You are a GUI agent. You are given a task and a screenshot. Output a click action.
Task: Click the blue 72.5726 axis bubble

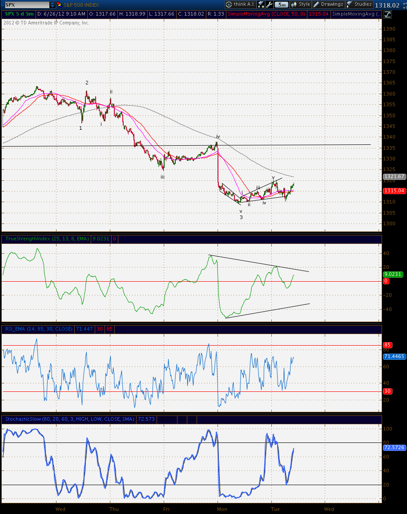(x=394, y=447)
